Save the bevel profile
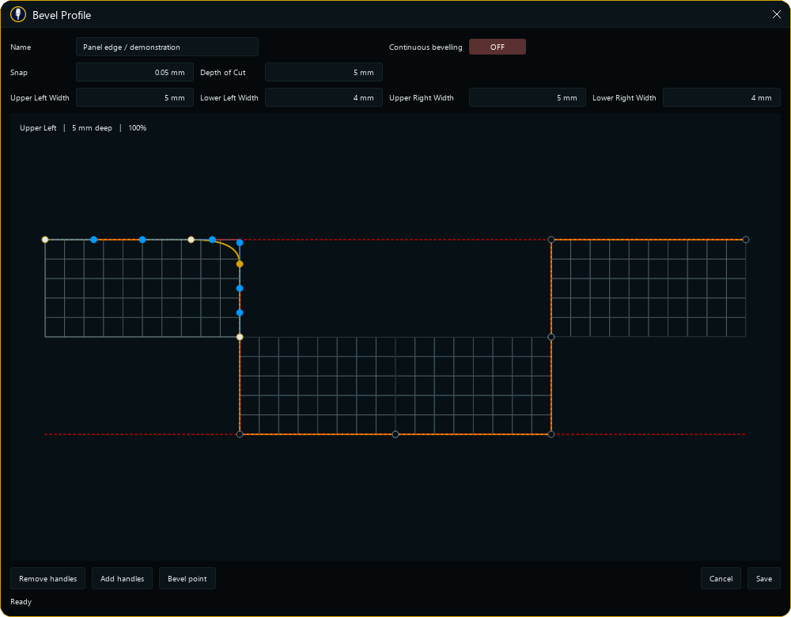Image resolution: width=791 pixels, height=617 pixels. click(764, 579)
